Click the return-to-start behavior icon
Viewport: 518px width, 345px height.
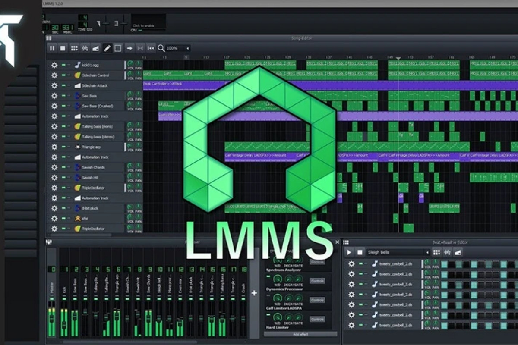pyautogui.click(x=151, y=48)
